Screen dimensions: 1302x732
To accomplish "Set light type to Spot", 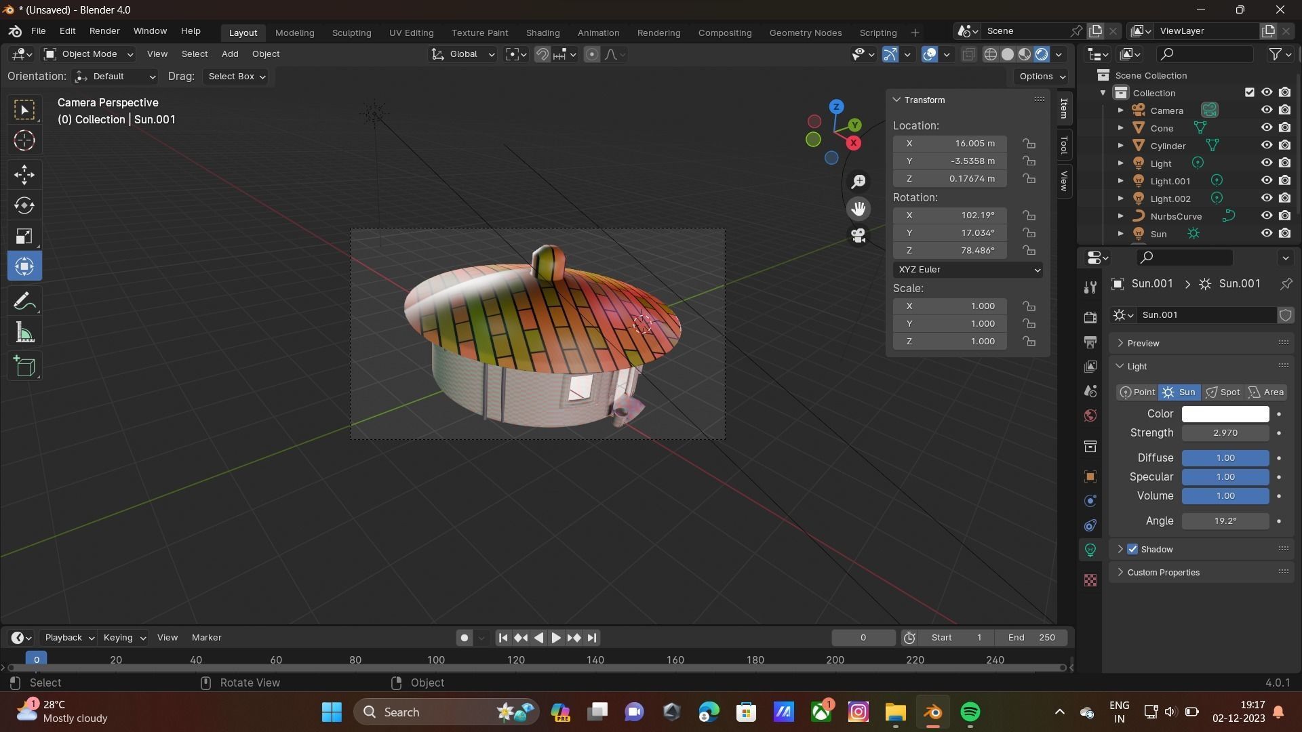I will [x=1223, y=392].
